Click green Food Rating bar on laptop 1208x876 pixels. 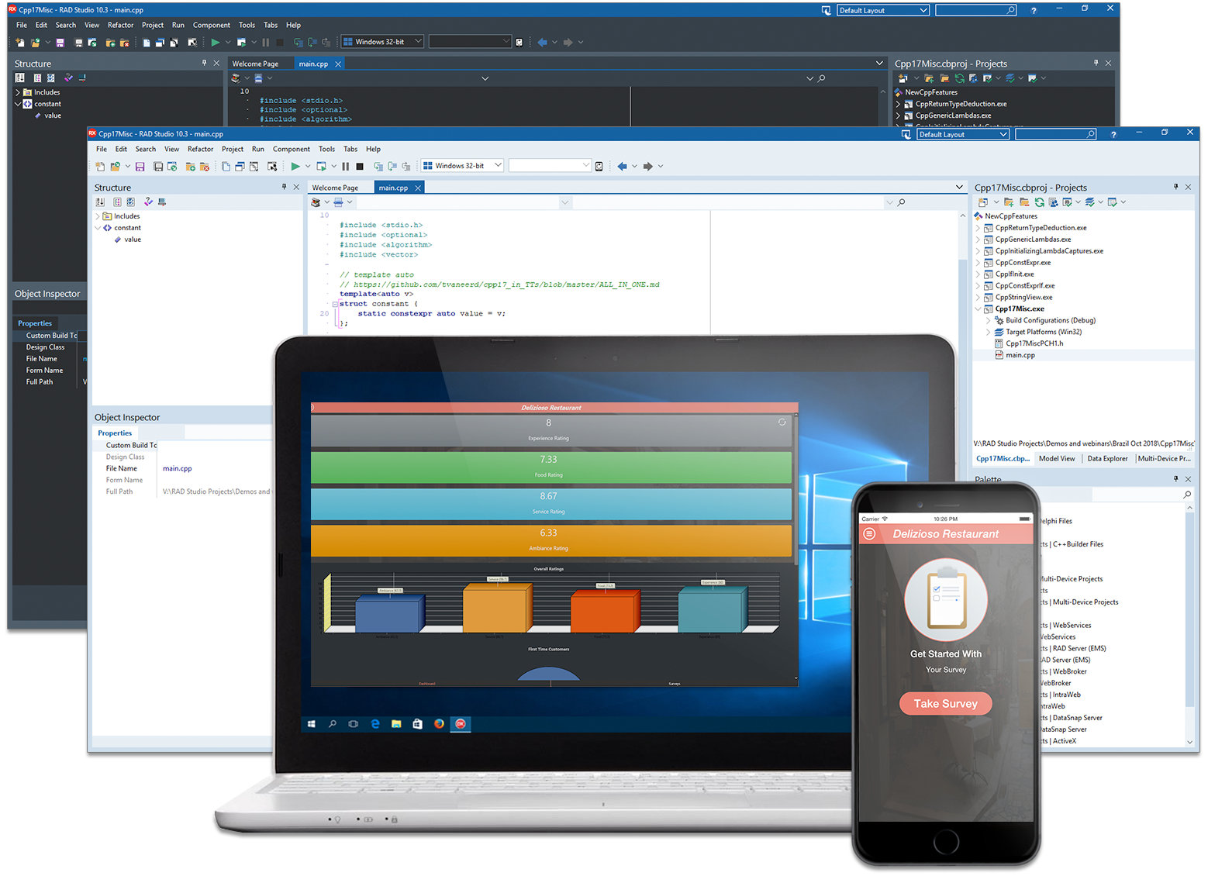551,467
